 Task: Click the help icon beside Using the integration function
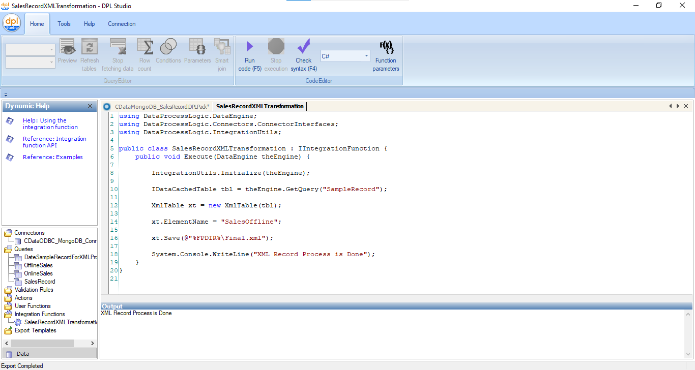click(x=10, y=121)
